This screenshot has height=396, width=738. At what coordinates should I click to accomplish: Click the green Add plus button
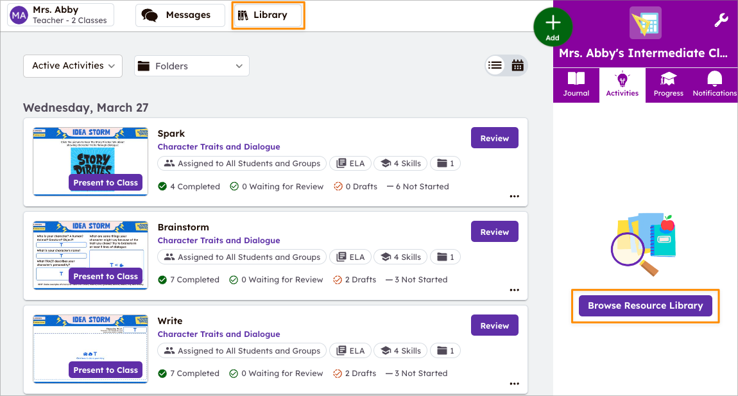(x=553, y=26)
